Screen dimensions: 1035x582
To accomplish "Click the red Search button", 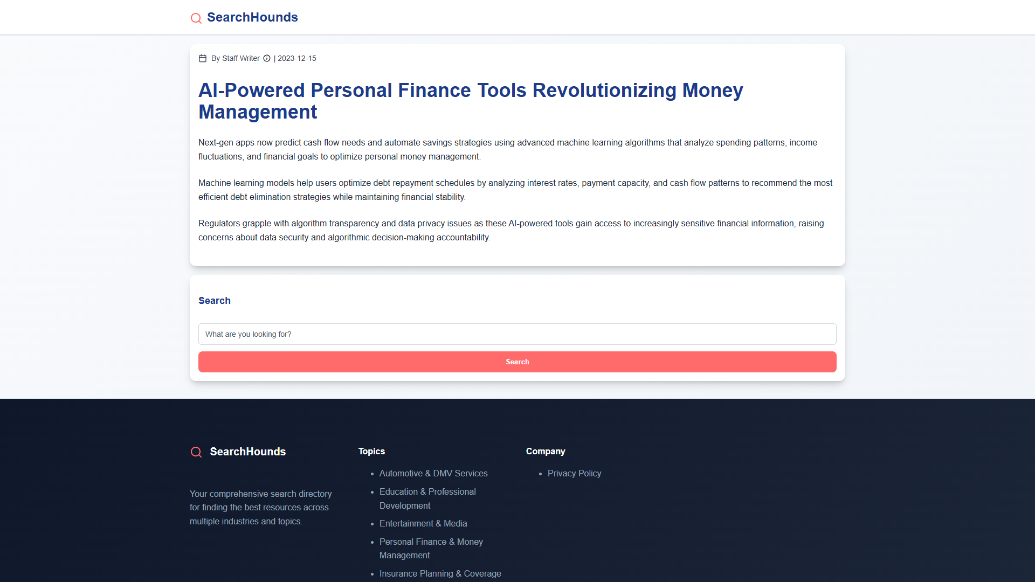I will click(517, 362).
